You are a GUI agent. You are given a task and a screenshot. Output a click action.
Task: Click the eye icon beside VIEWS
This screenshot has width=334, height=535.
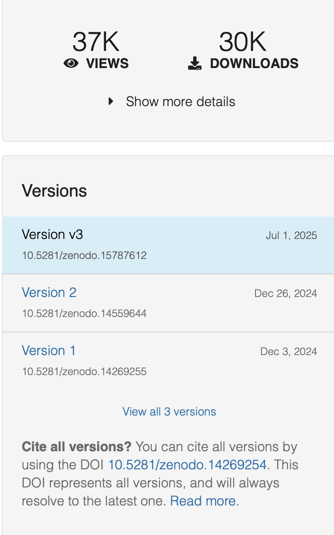(x=71, y=63)
